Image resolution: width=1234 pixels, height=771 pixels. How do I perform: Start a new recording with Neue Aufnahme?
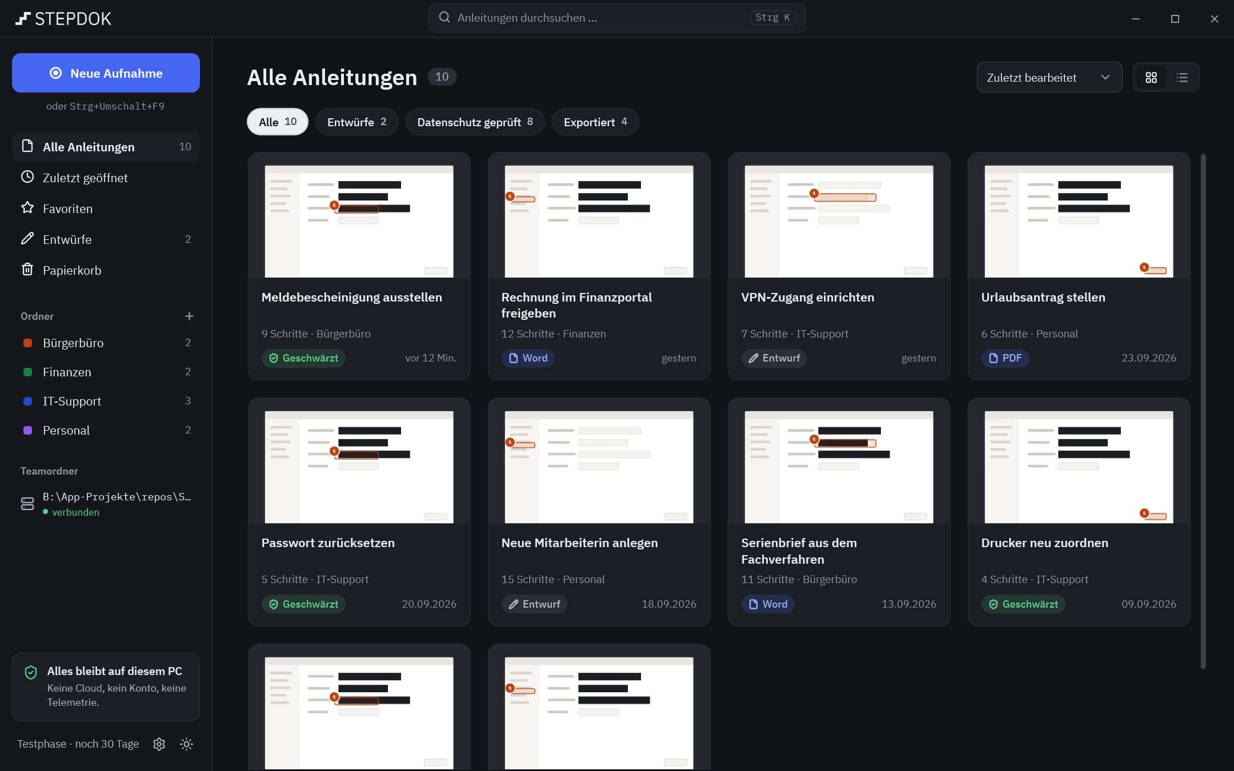point(106,73)
